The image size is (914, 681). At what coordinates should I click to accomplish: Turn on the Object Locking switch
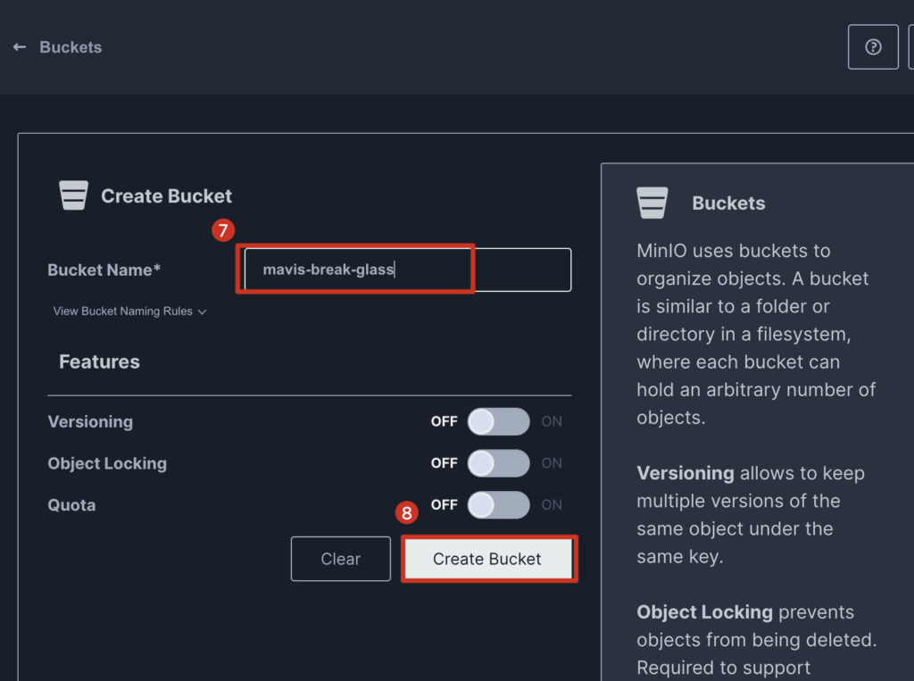[498, 463]
